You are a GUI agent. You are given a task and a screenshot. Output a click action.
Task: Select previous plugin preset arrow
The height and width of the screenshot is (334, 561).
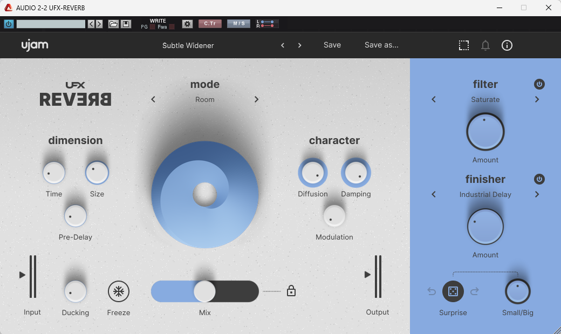click(x=283, y=45)
